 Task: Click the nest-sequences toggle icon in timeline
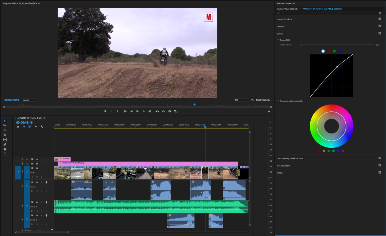(x=18, y=127)
